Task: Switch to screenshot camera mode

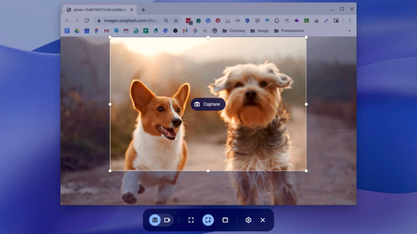Action: (x=155, y=220)
